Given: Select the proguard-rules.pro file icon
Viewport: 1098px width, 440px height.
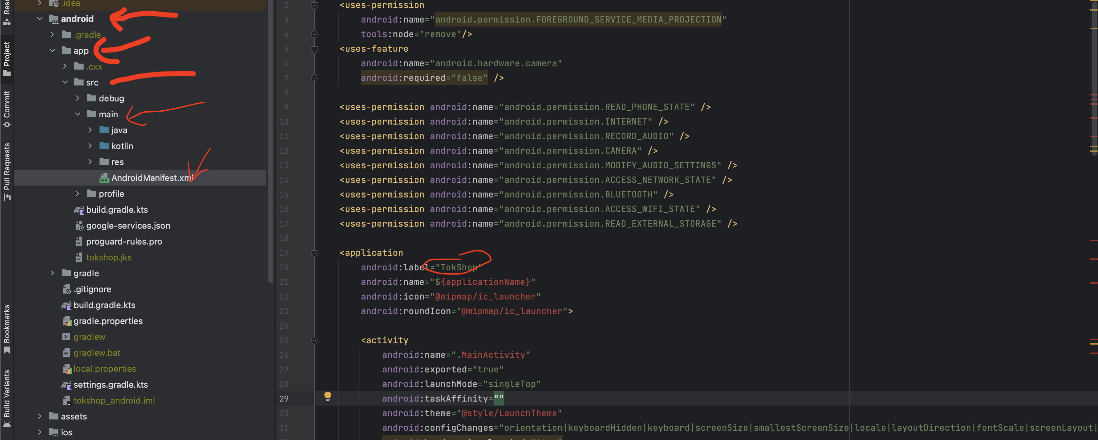Looking at the screenshot, I should (79, 242).
